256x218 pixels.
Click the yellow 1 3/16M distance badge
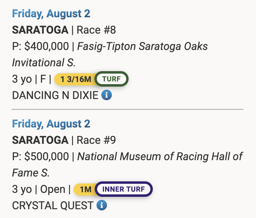click(x=76, y=80)
